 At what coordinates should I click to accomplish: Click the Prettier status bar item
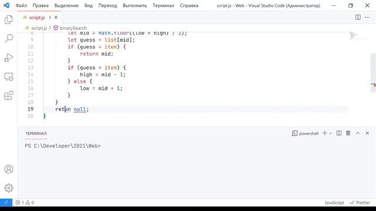pos(360,203)
